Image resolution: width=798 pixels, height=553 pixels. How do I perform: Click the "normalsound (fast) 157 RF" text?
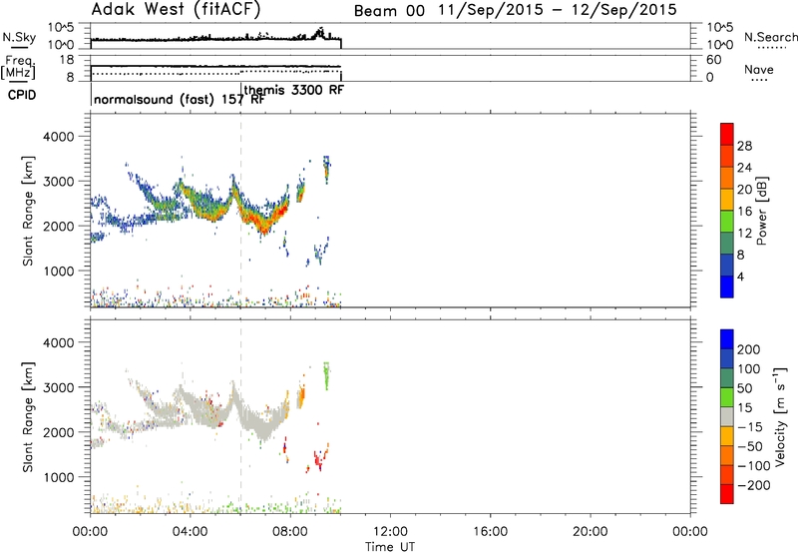[x=180, y=99]
